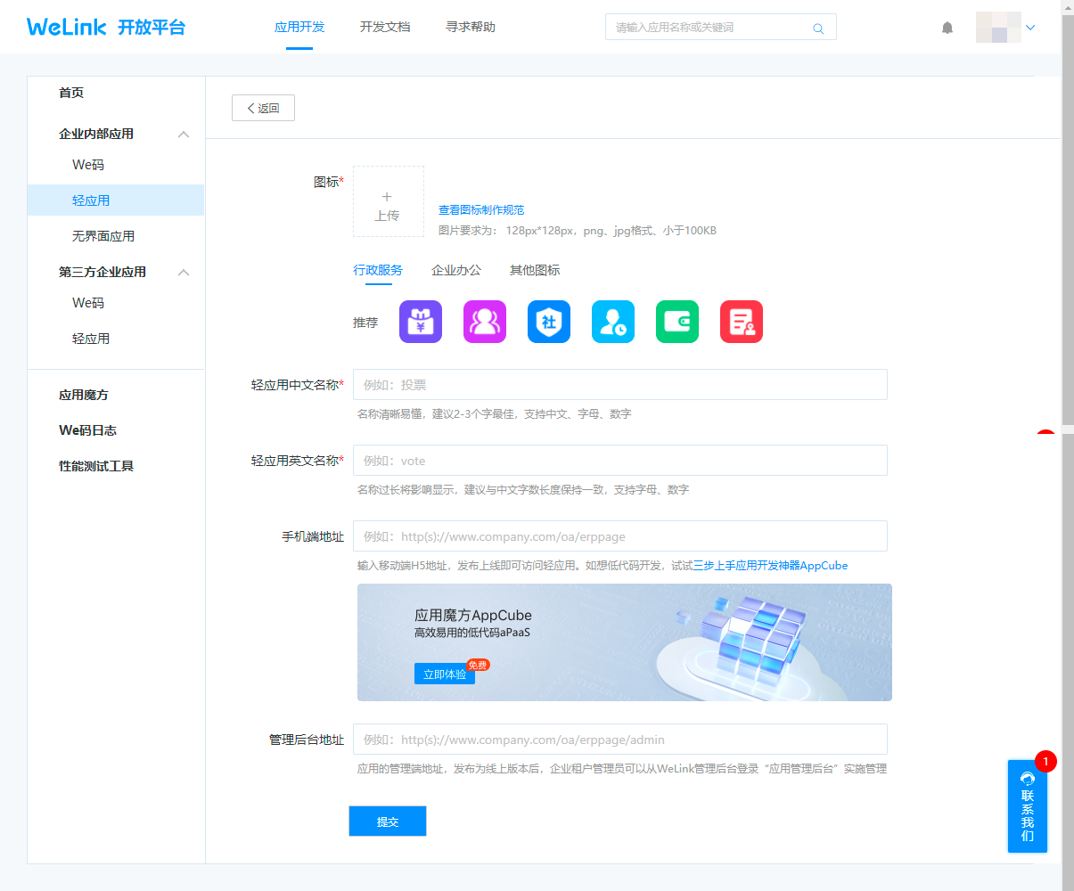Open the 开发文档 tab
The image size is (1074, 891).
tap(385, 27)
